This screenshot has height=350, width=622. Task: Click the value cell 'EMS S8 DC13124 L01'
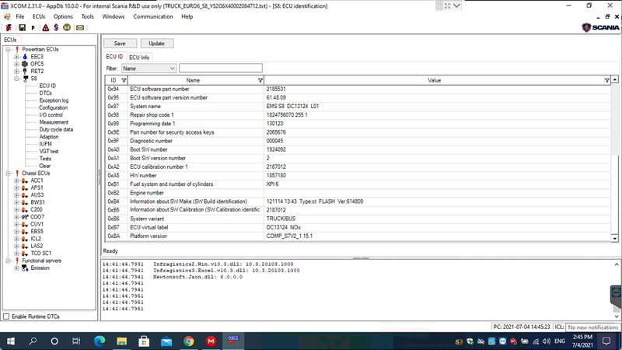click(437, 107)
